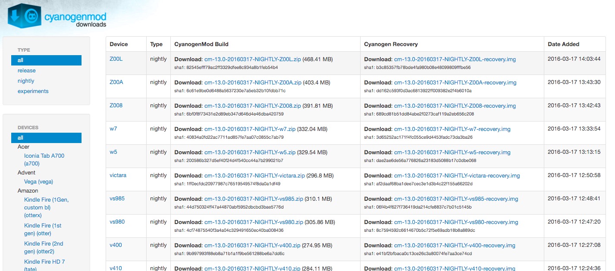Select the 'nightly' type filter
The height and width of the screenshot is (271, 615).
pyautogui.click(x=26, y=81)
